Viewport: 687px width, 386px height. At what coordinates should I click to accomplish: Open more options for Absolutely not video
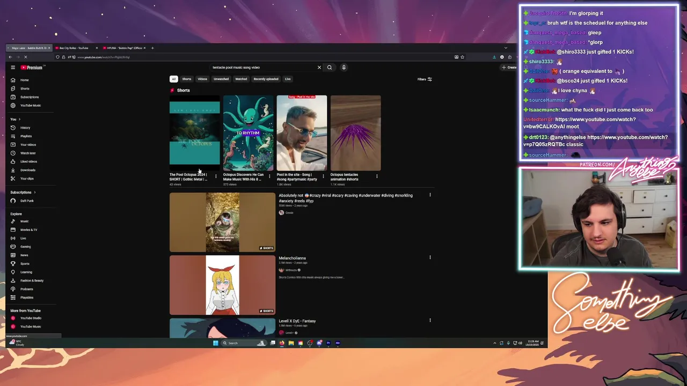pyautogui.click(x=430, y=195)
